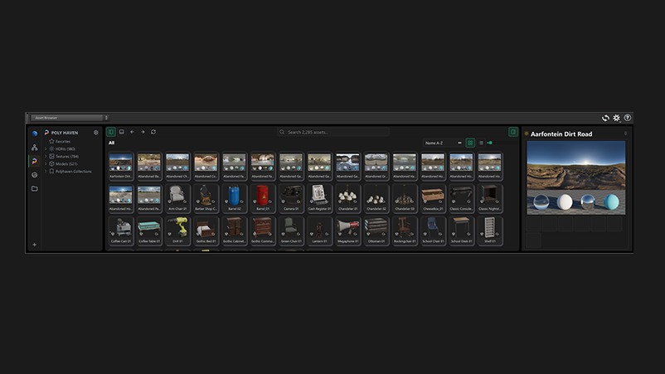
Task: Select the Poly Haven source in sidebar
Action: [34, 161]
